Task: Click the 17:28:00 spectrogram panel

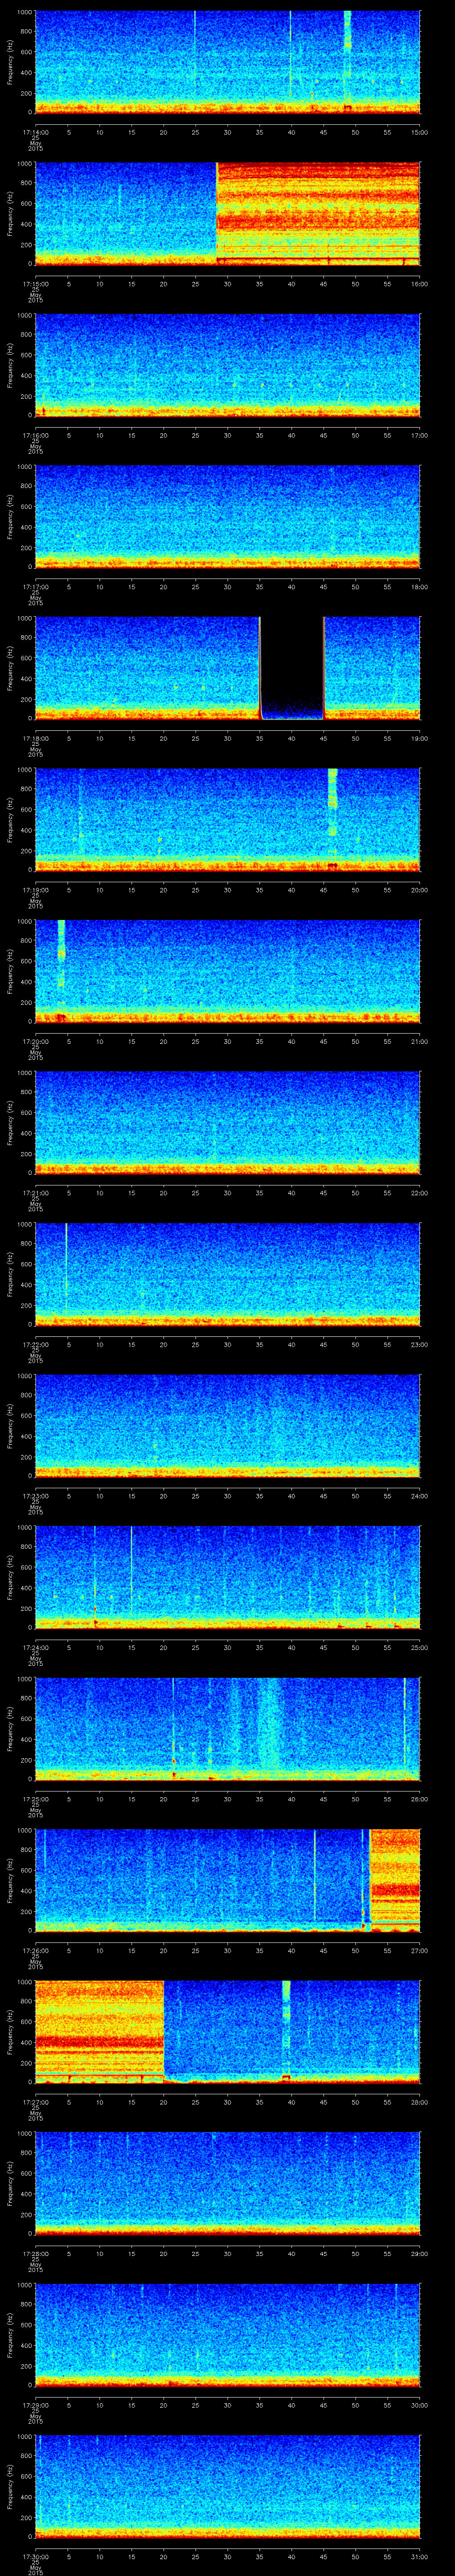Action: [x=227, y=2183]
